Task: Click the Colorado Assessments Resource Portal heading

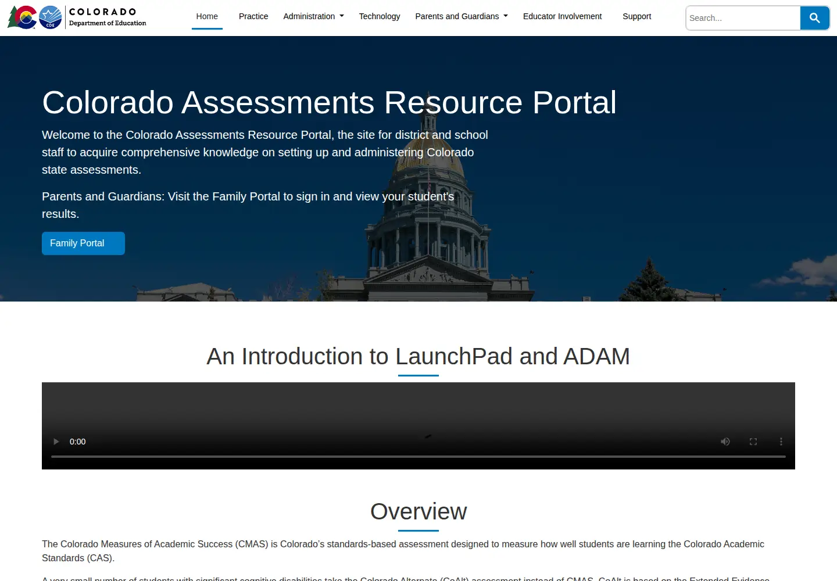Action: (x=329, y=103)
